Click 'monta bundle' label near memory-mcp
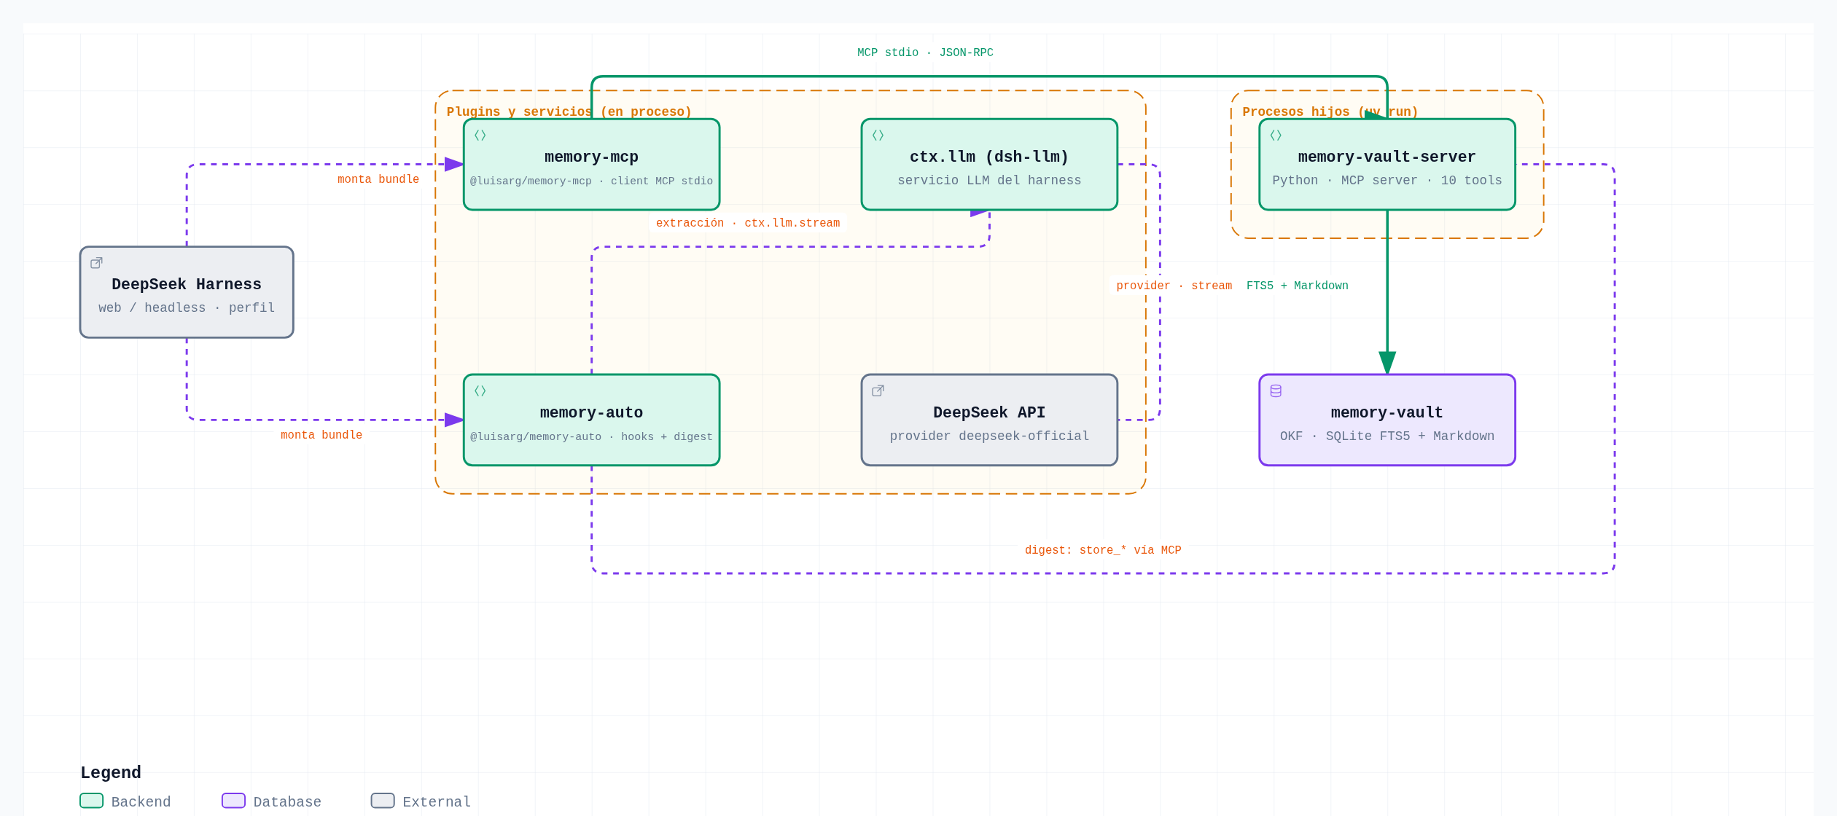1837x816 pixels. pyautogui.click(x=378, y=179)
